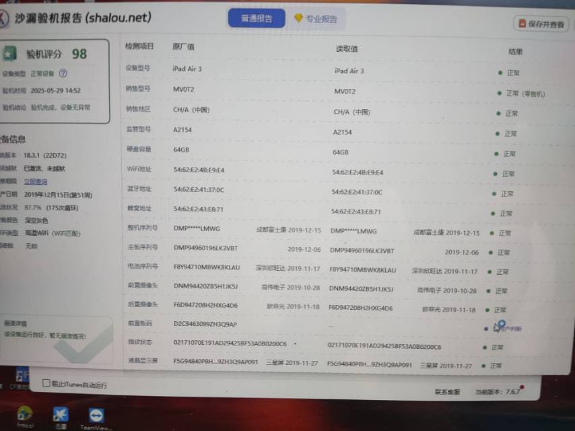575x431 pixels.
Task: Select the blue bird desktop icon beside TeamViewer
Action: coord(61,414)
